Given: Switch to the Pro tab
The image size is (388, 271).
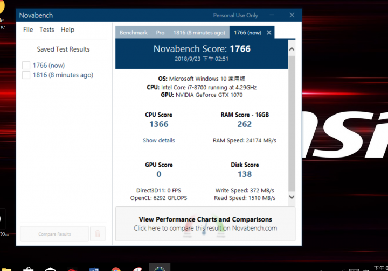Looking at the screenshot, I should (160, 33).
